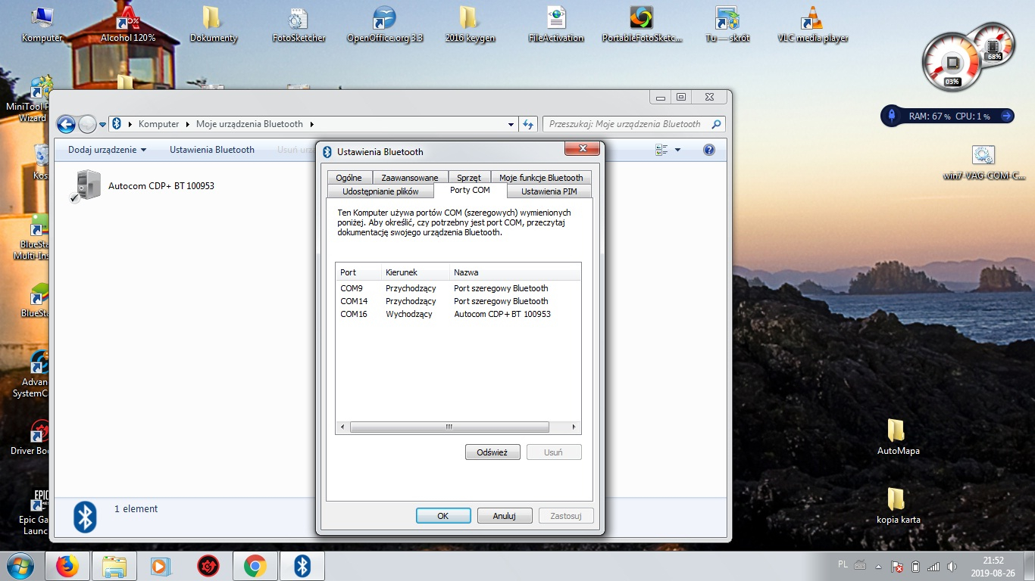Viewport: 1035px width, 581px height.
Task: Click the COM list horizontal scrollbar thumb
Action: [449, 427]
